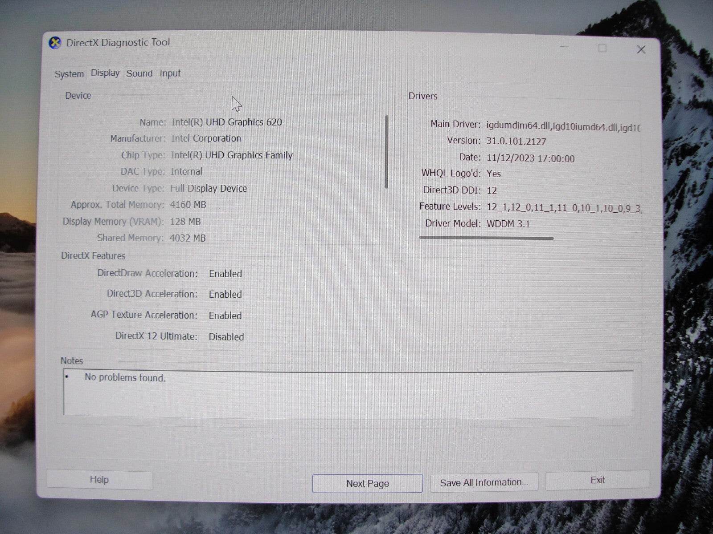Click the DirectX 12 Ultimate Disabled status
This screenshot has width=713, height=534.
click(226, 337)
